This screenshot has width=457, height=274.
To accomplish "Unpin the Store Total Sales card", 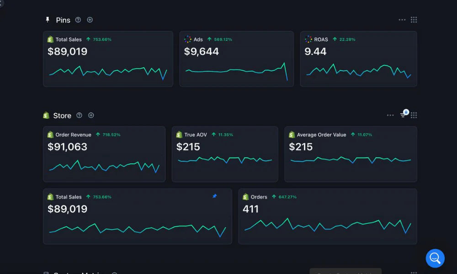I will tap(214, 196).
